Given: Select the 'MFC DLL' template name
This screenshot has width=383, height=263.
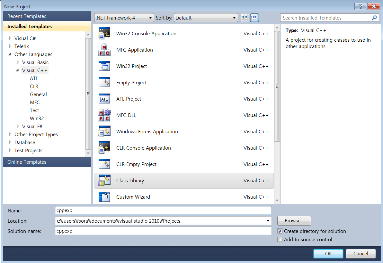Looking at the screenshot, I should pos(126,115).
